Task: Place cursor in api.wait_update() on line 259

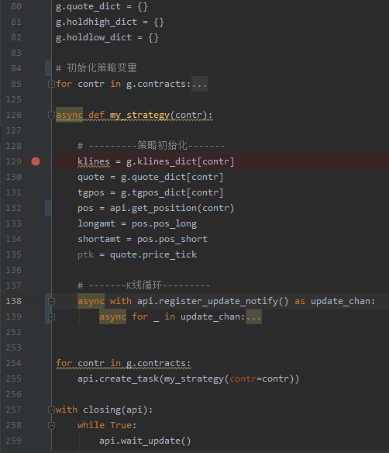Action: [x=145, y=441]
